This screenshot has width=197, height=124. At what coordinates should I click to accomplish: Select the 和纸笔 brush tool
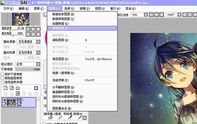(x=68, y=116)
